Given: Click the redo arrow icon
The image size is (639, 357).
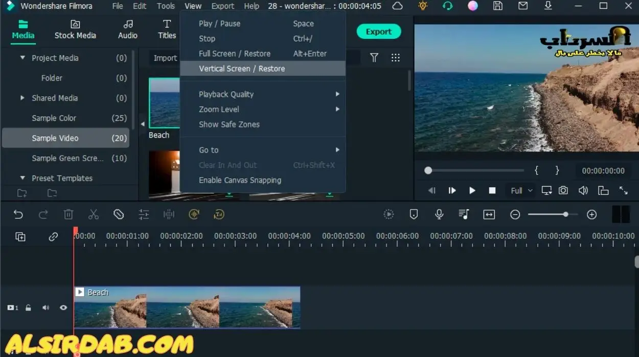Looking at the screenshot, I should pyautogui.click(x=43, y=215).
